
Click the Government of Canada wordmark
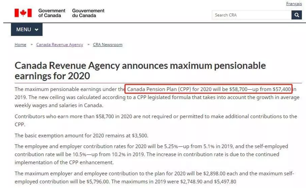(x=52, y=13)
